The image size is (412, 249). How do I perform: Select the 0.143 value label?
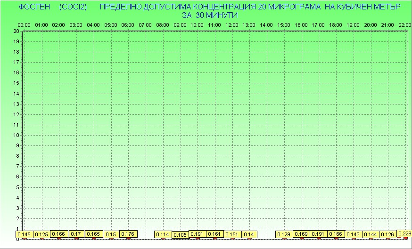point(354,234)
